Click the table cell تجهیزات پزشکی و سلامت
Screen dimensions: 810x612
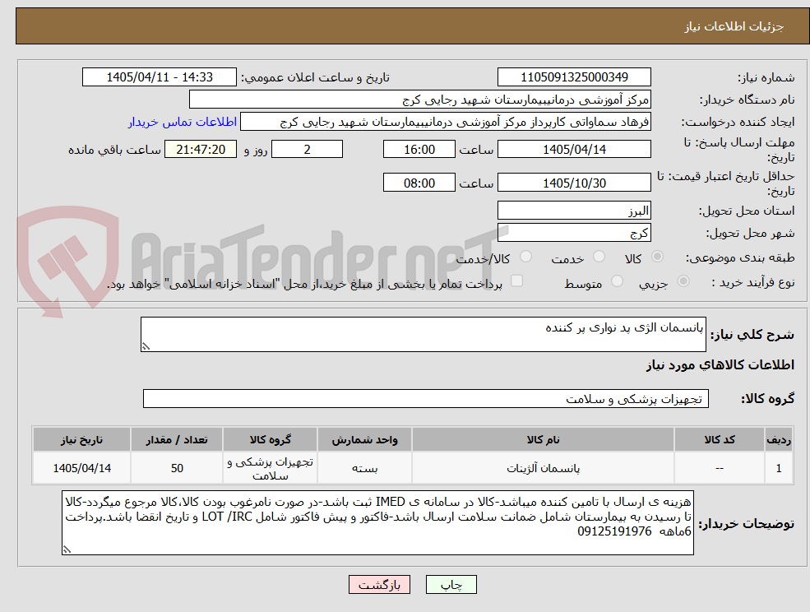point(271,468)
